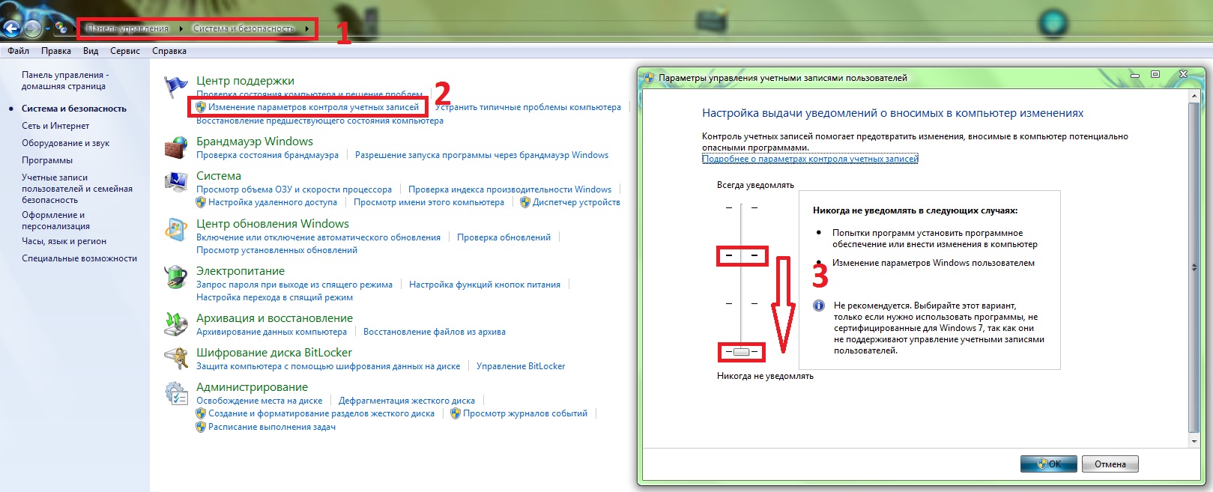Open Подробнее о параметрах контроля учетных записей

click(810, 159)
